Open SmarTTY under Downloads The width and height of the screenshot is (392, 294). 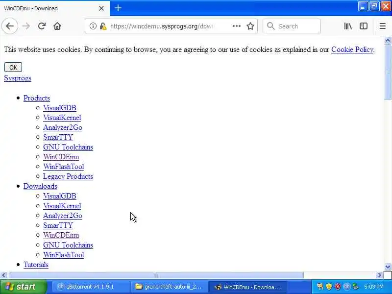[x=58, y=225]
